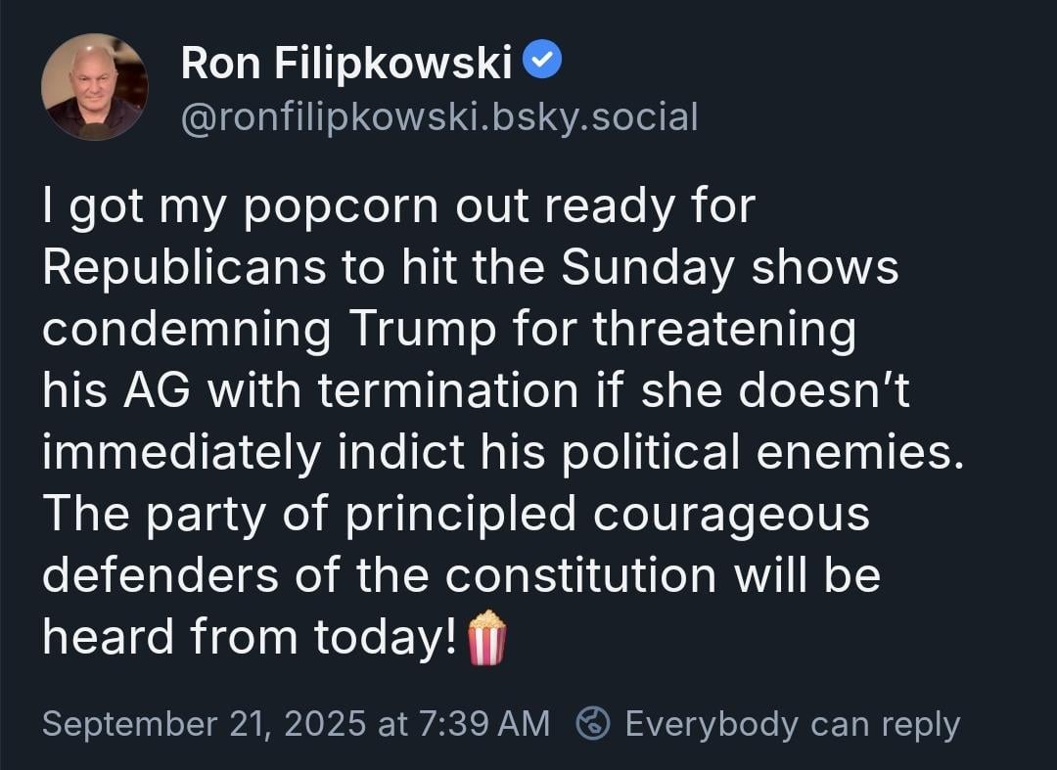
Task: Click the popcorn emoji after today!
Action: [486, 637]
